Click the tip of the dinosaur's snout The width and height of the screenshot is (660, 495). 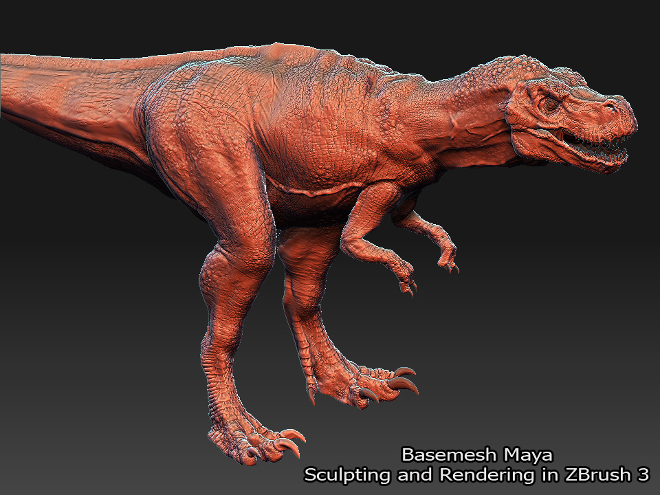point(626,110)
